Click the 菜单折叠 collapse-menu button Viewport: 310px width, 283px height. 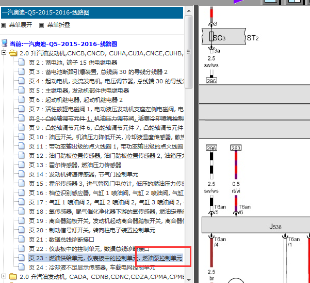coord(59,25)
